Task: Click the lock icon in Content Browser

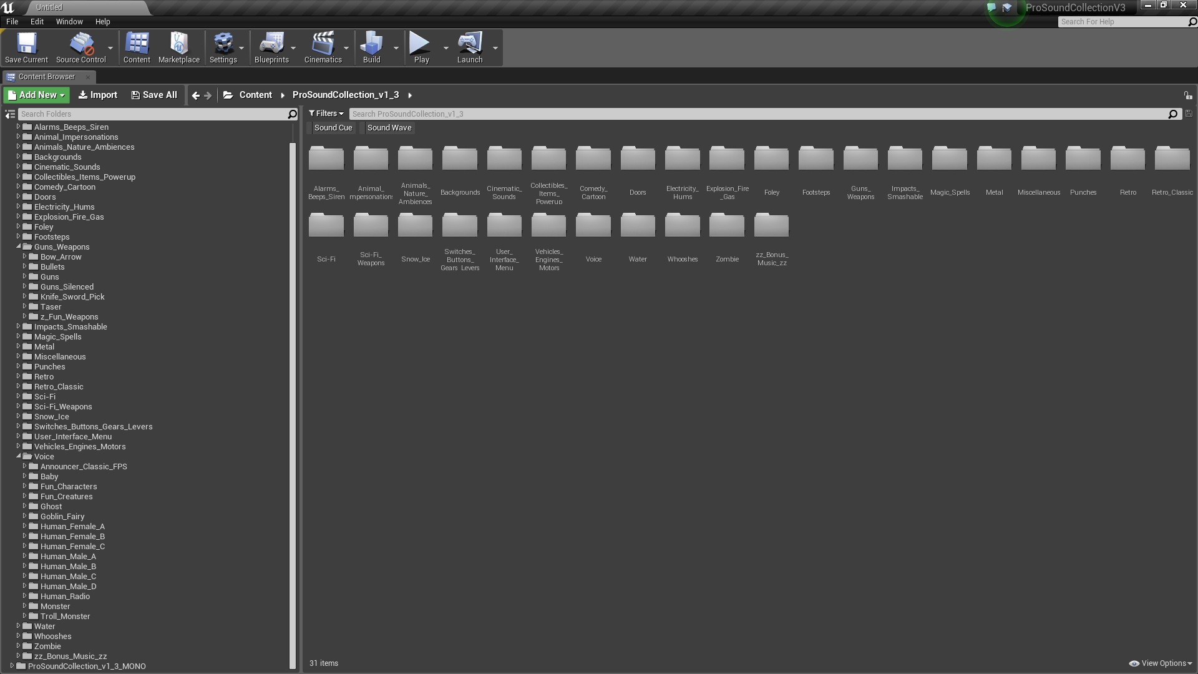Action: click(1188, 95)
